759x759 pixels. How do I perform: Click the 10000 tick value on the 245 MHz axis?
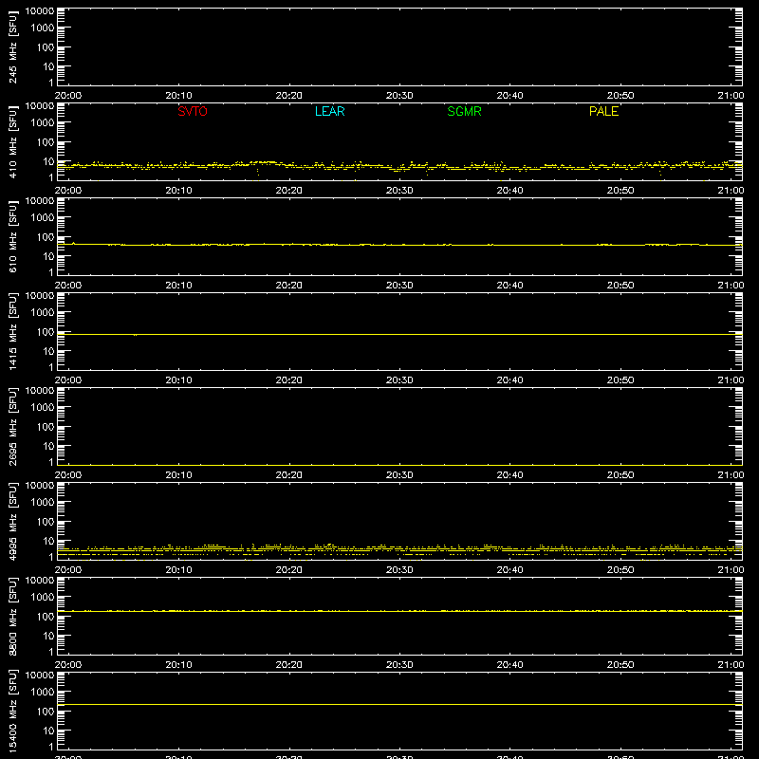[x=40, y=11]
